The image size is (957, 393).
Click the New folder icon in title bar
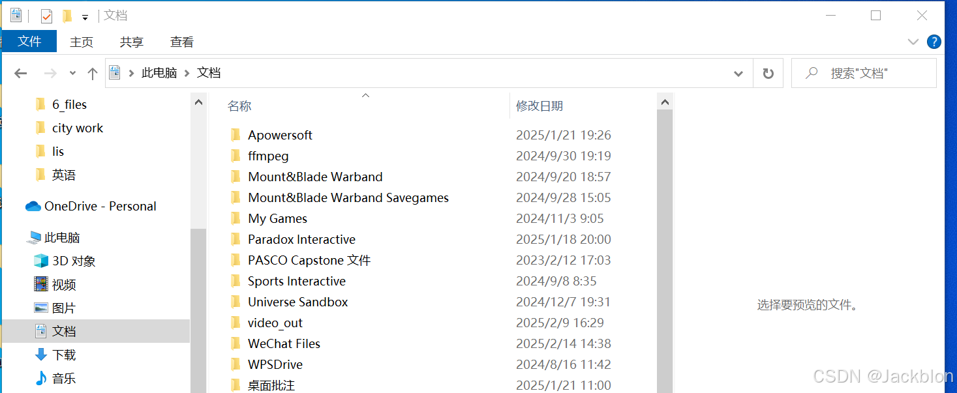[x=67, y=16]
